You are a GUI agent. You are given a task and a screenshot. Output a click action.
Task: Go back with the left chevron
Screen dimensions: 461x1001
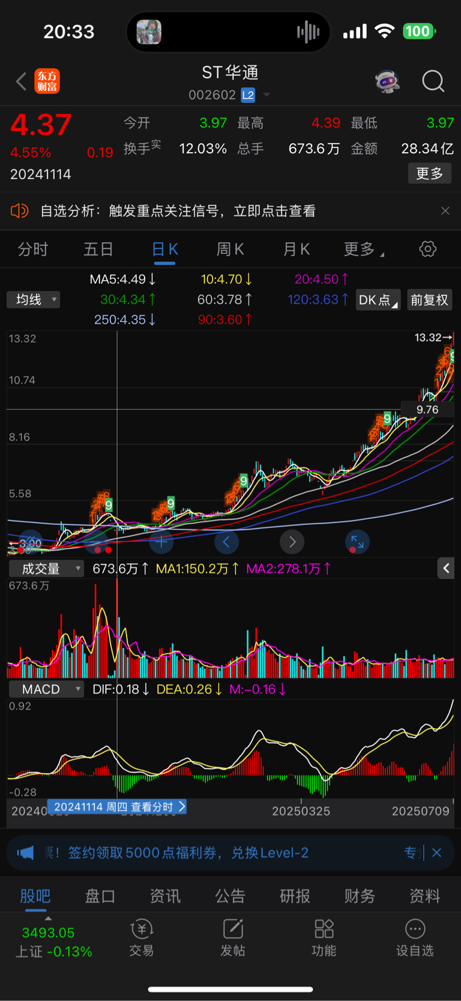coord(22,81)
